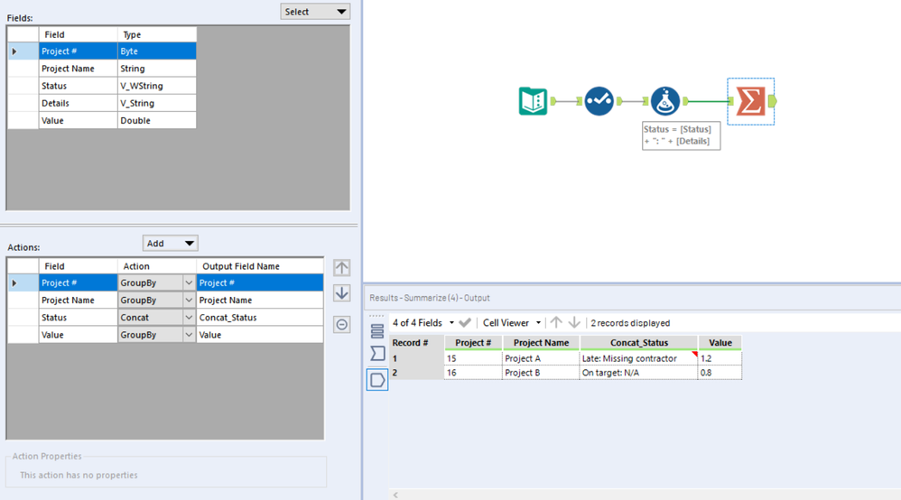Open action dropdown for Value row
This screenshot has width=901, height=500.
(x=189, y=335)
